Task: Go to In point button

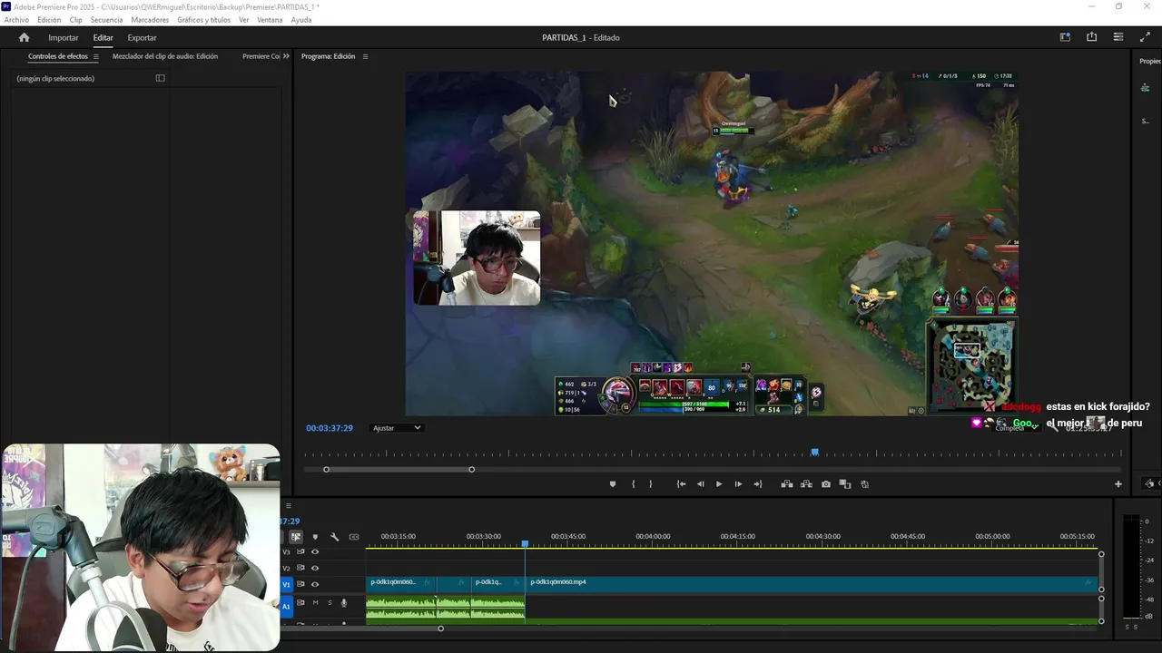Action: 681,484
